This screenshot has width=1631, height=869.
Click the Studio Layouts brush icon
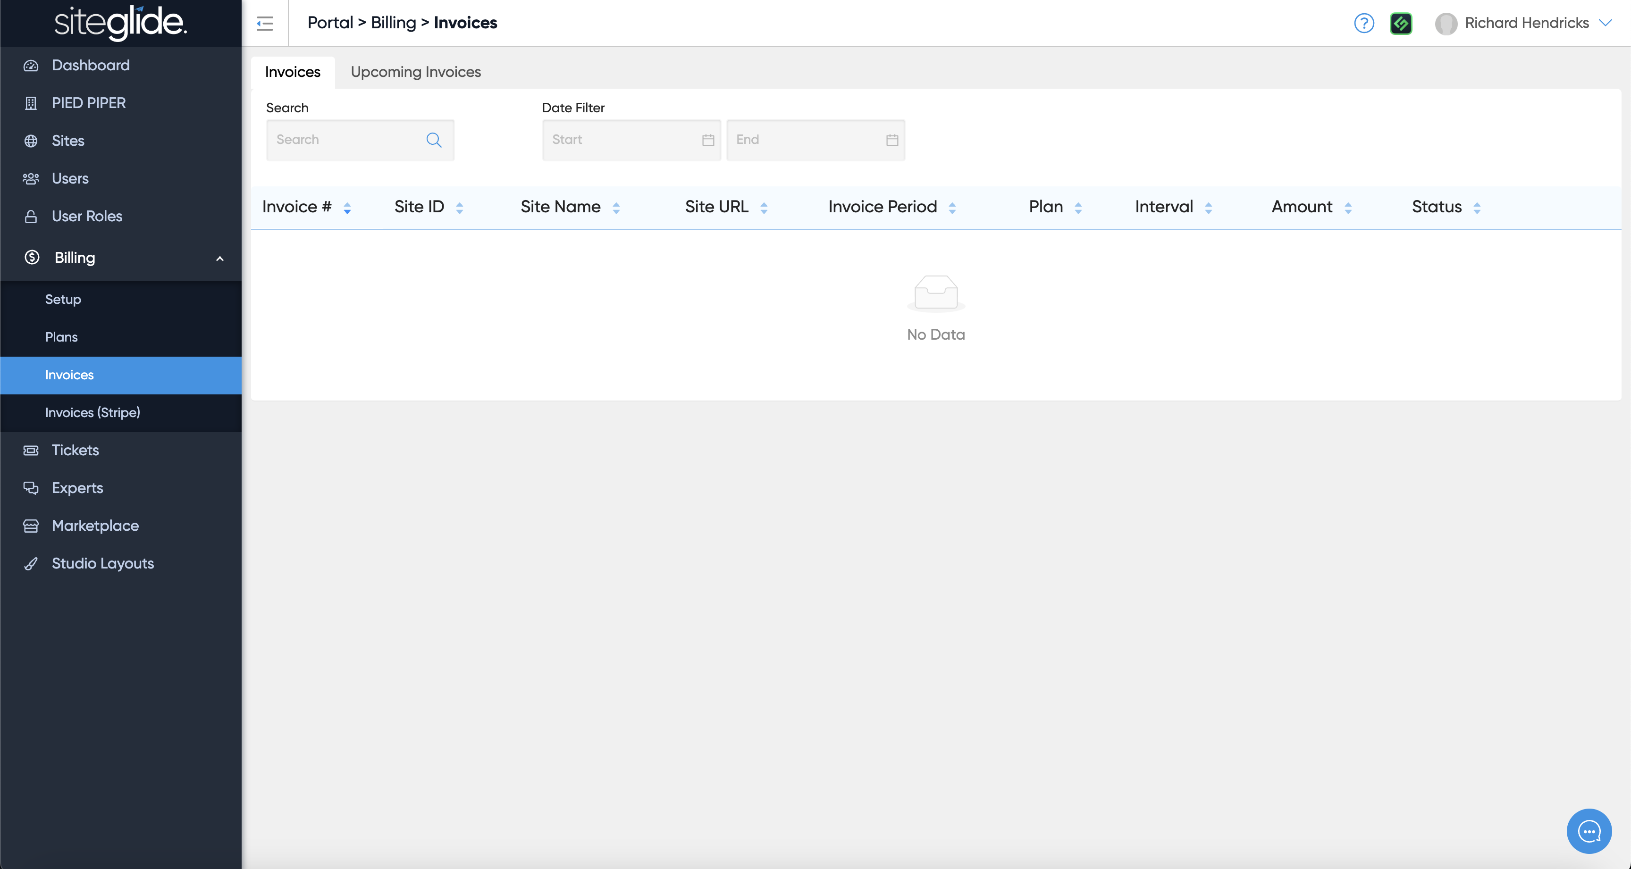click(x=31, y=564)
